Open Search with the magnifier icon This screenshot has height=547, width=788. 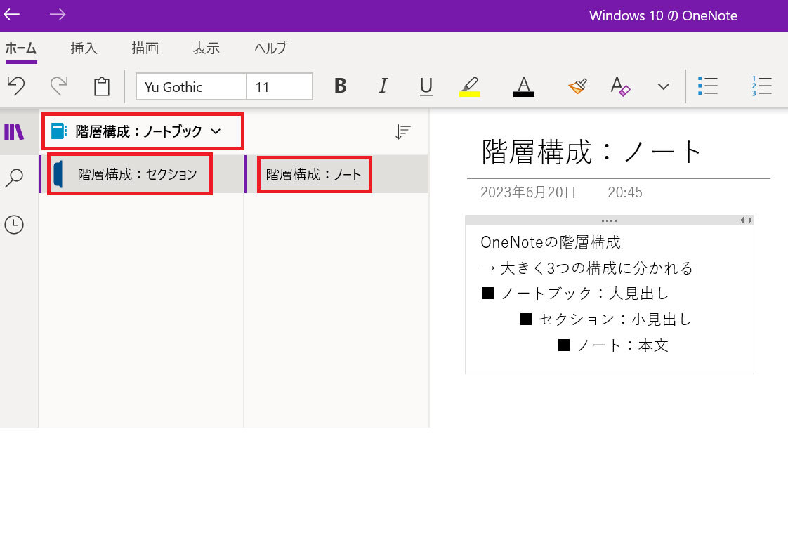[14, 178]
